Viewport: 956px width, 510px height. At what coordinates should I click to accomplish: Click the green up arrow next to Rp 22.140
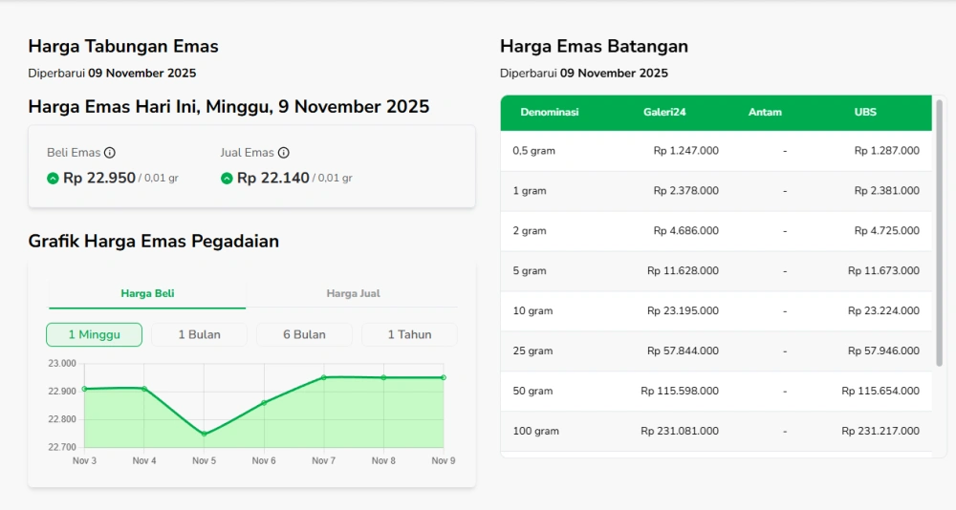click(227, 179)
